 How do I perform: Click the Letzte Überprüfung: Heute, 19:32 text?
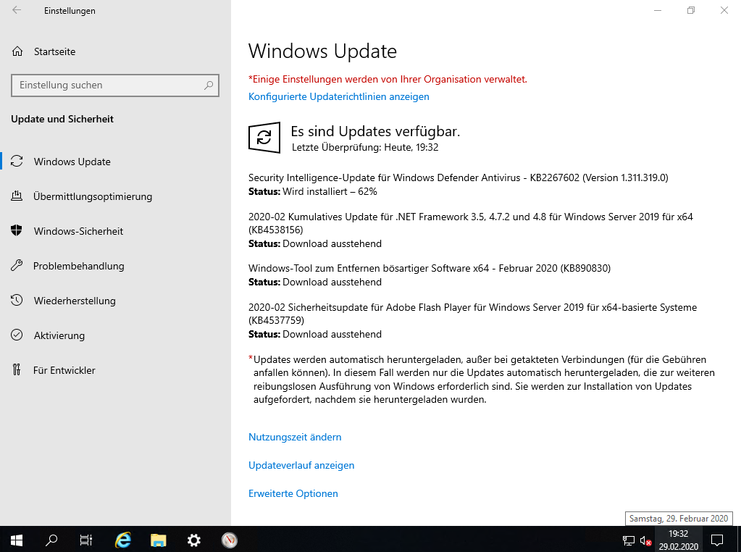pos(365,147)
